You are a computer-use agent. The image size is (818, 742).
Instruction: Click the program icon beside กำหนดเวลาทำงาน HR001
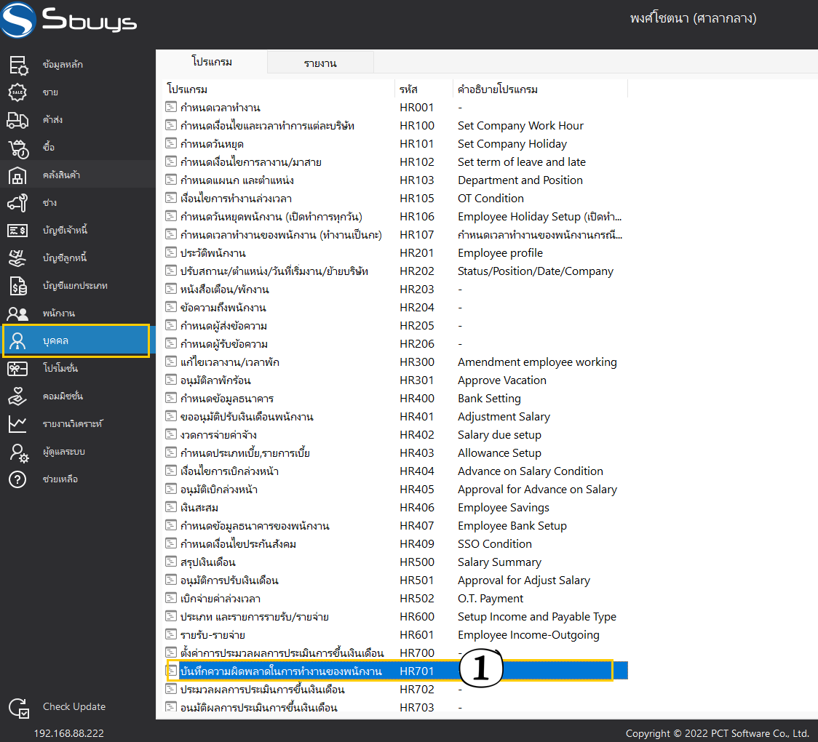tap(170, 107)
